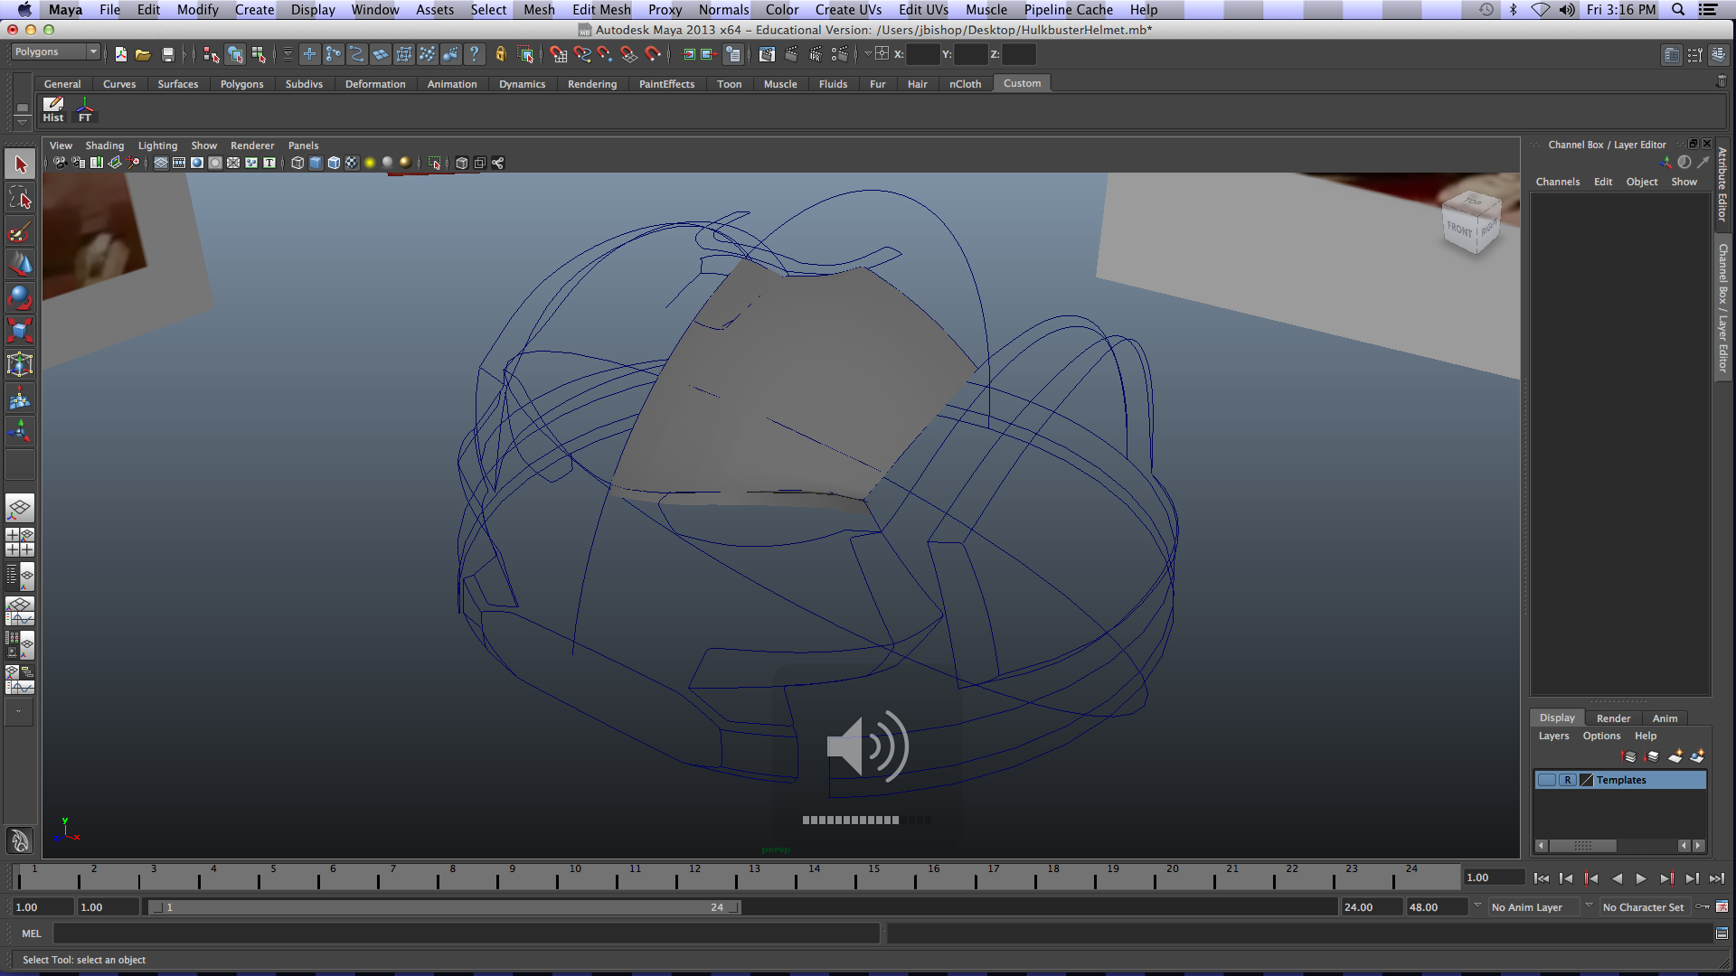Open the Script Editor icon
The width and height of the screenshot is (1736, 976).
[1722, 934]
